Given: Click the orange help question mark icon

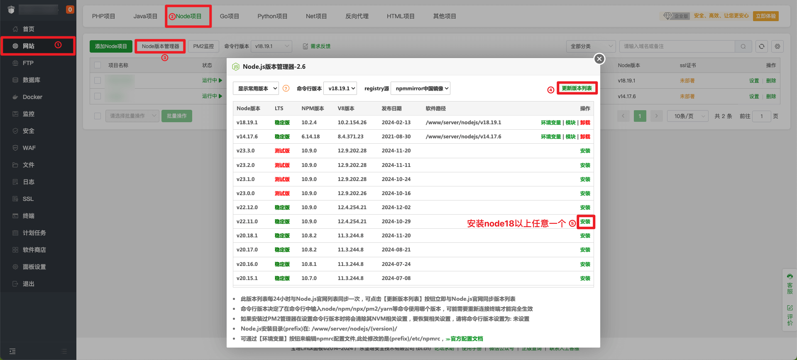Looking at the screenshot, I should point(286,88).
